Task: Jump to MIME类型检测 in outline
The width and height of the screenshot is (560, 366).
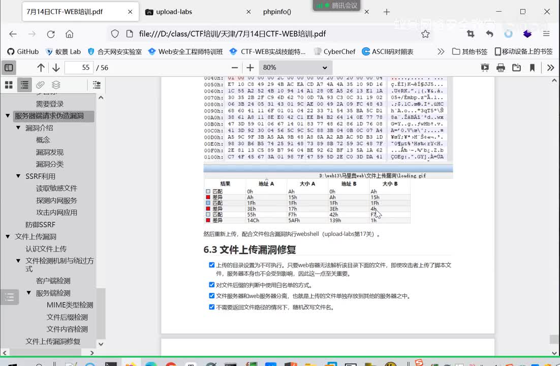Action: 70,305
